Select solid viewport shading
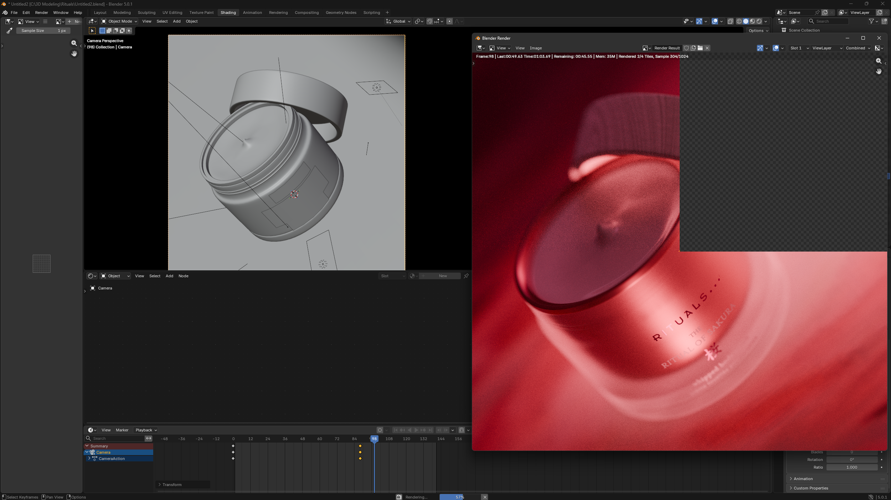 (x=746, y=21)
